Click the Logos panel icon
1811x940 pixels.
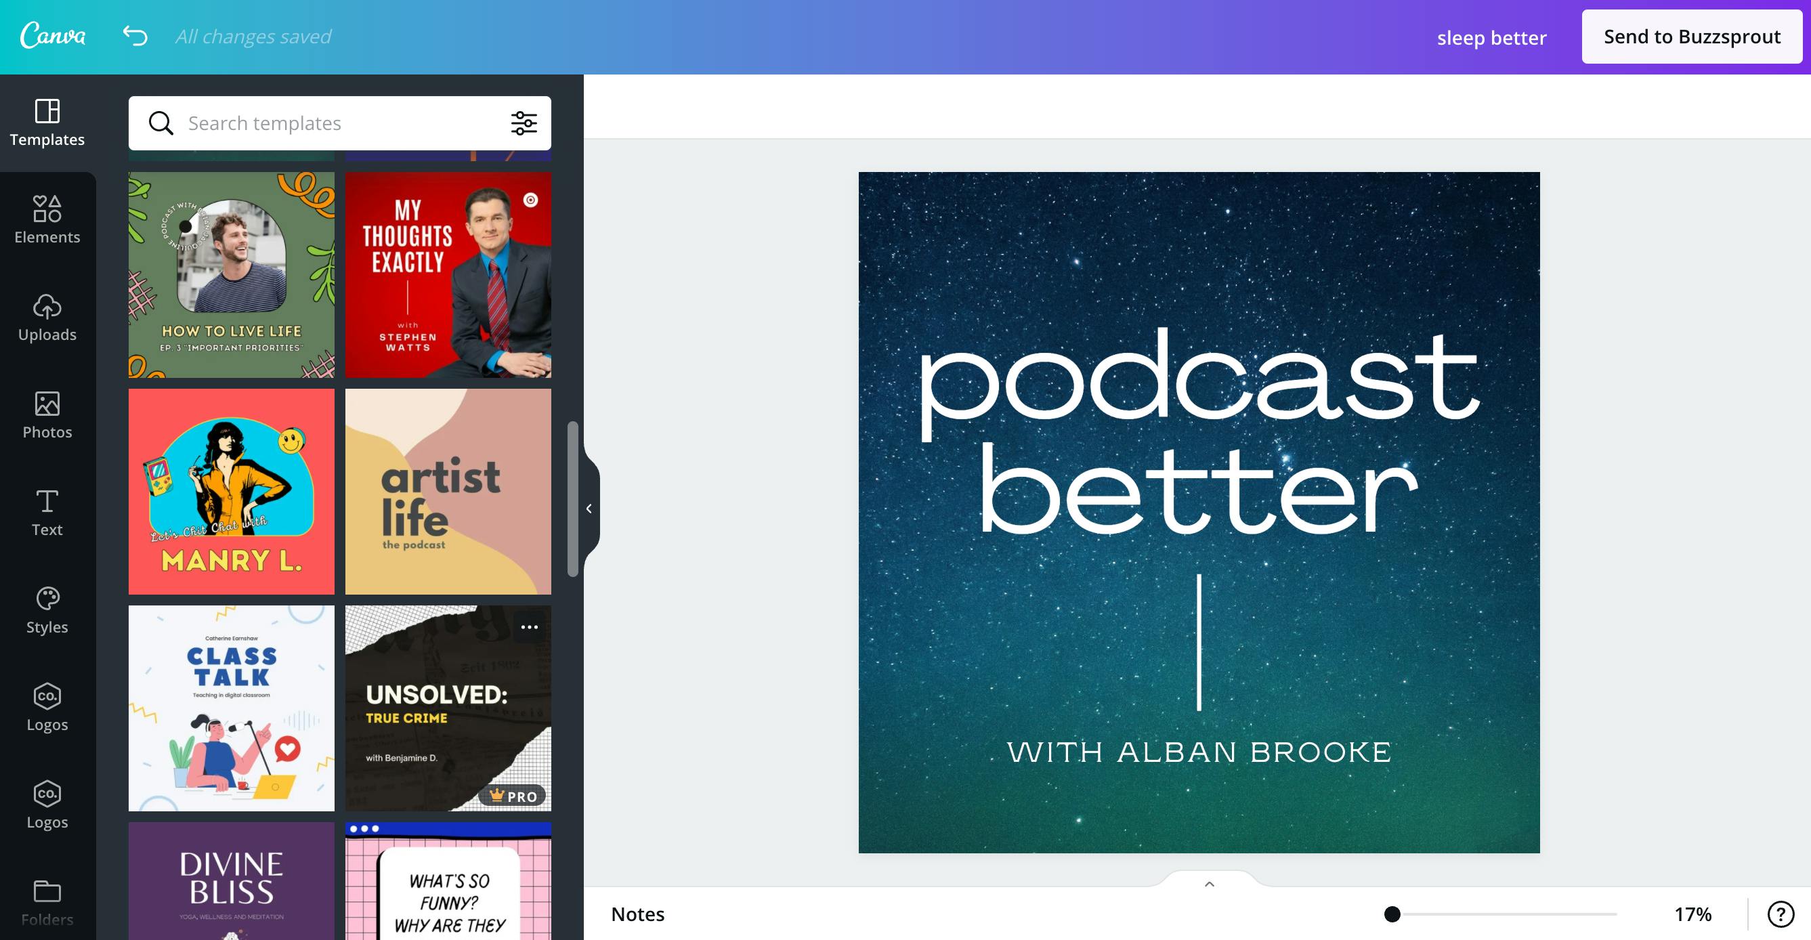48,706
